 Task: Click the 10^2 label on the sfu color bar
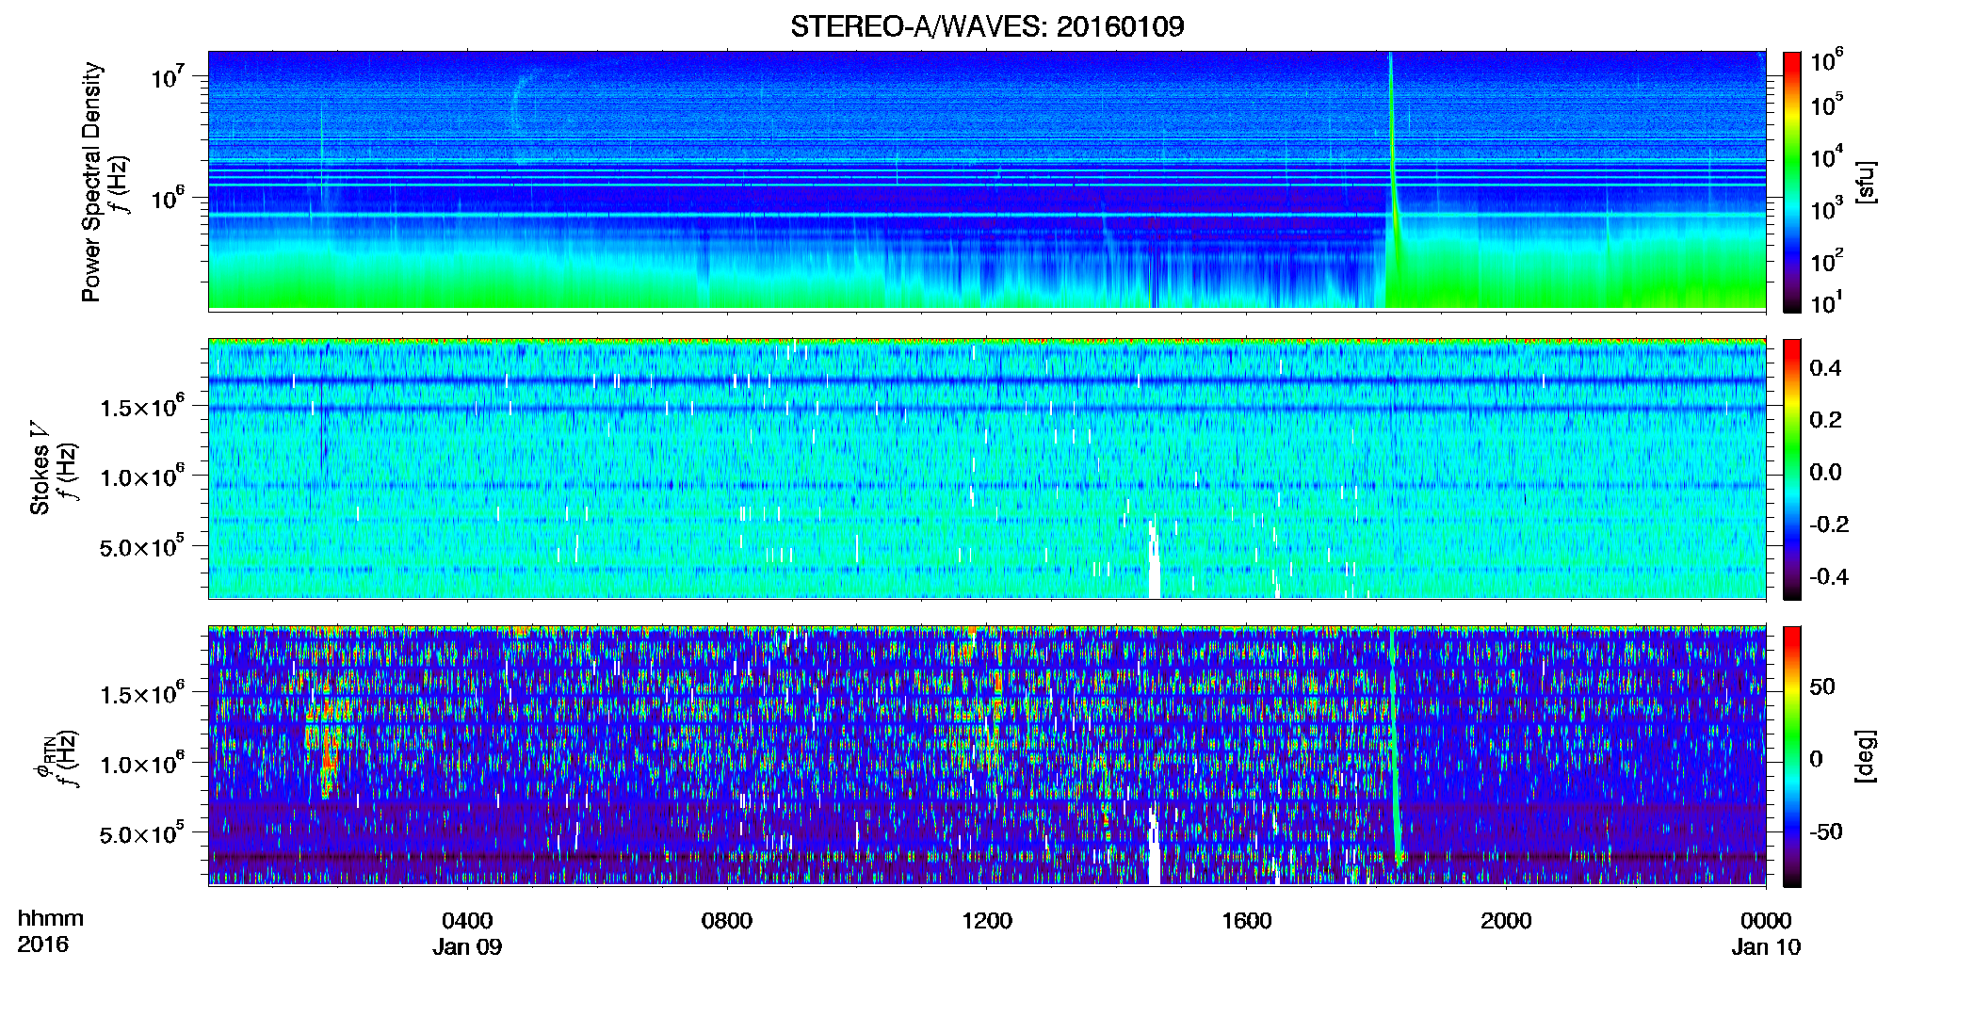[1827, 261]
